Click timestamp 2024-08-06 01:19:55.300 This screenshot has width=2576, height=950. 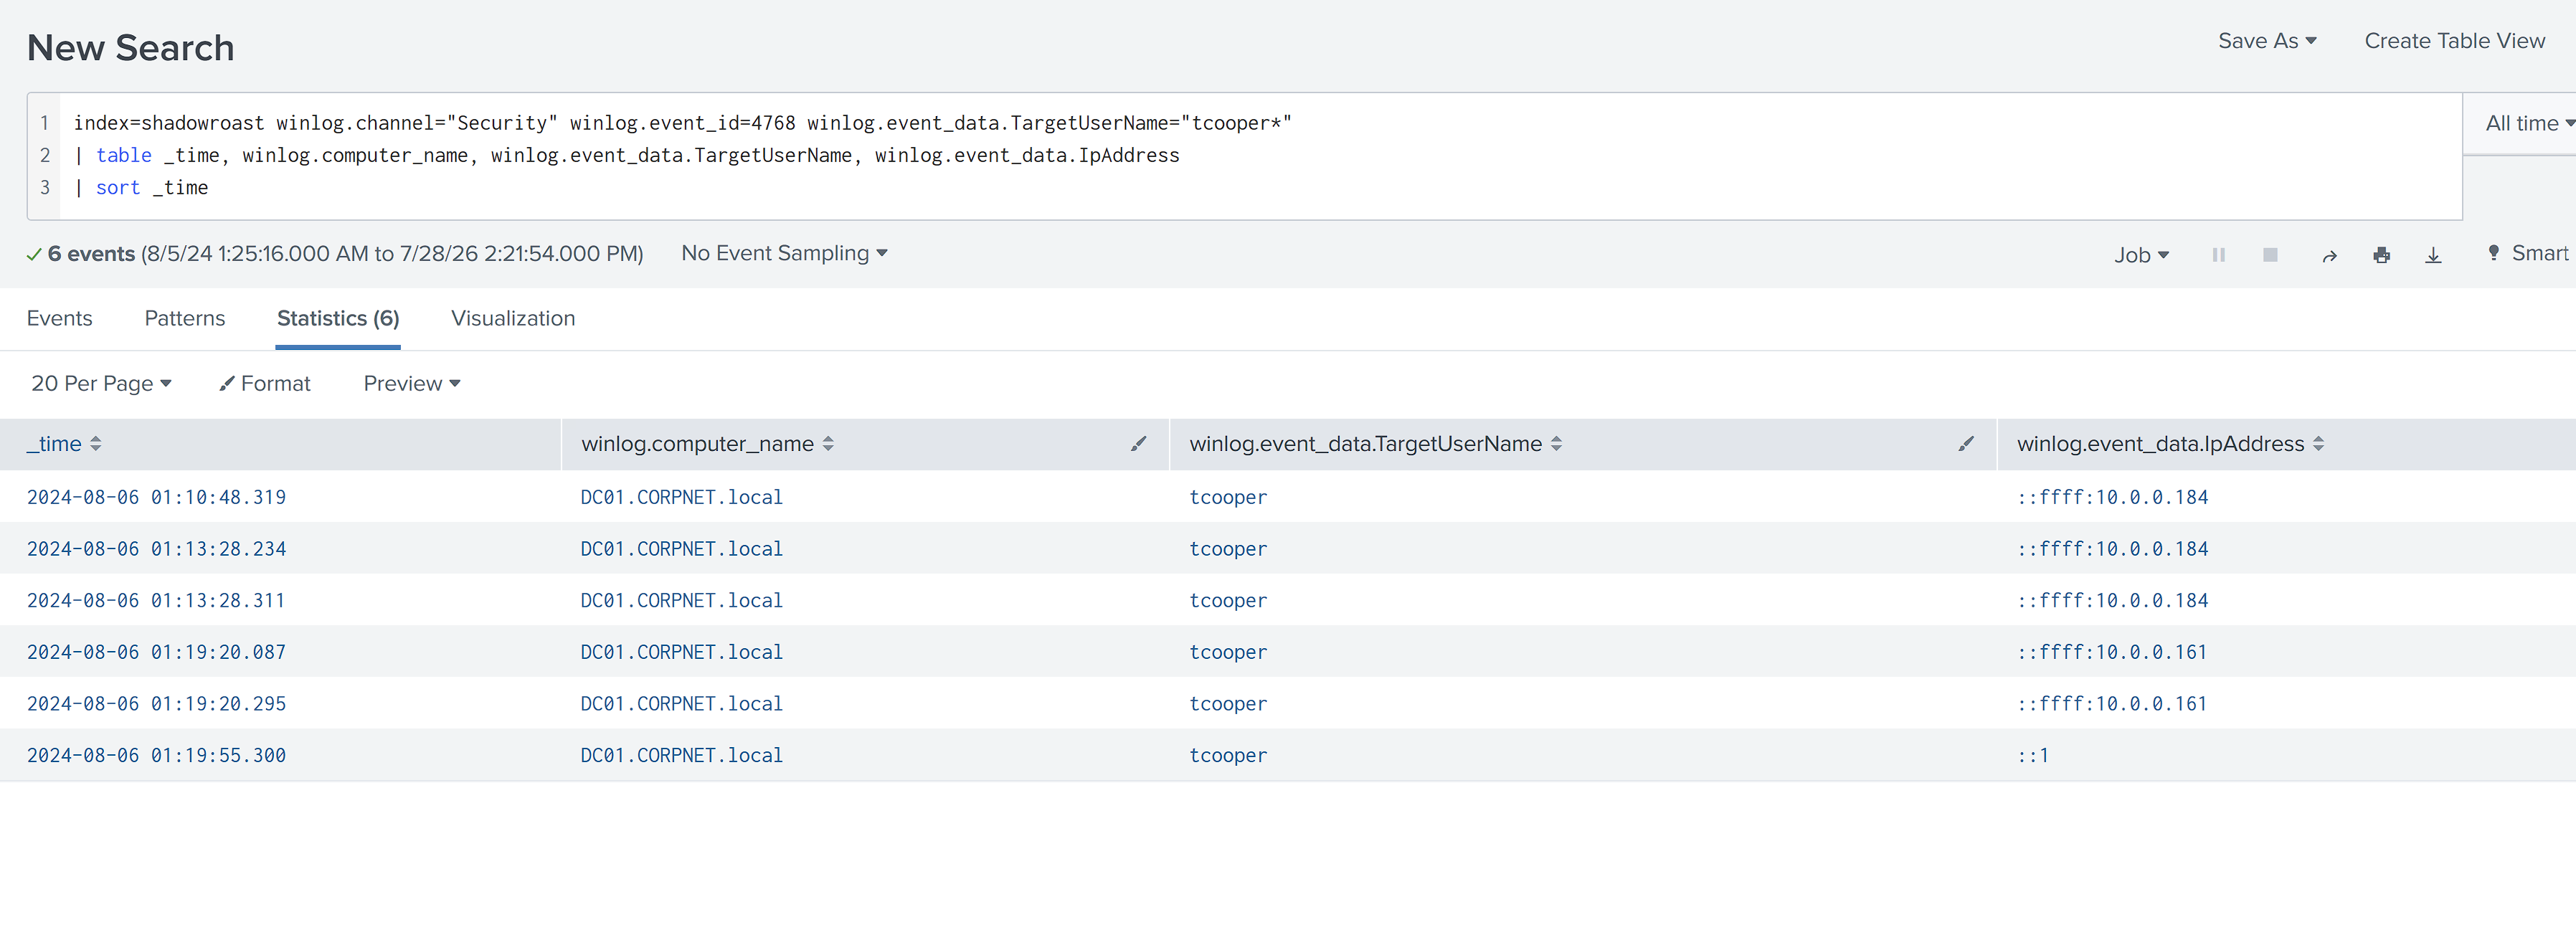[156, 756]
